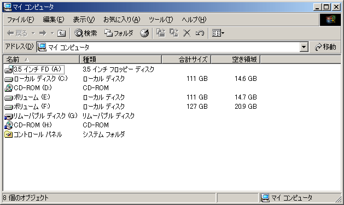Select the CD-ROM (H:) drive icon
This screenshot has height=205, width=344.
pyautogui.click(x=9, y=125)
